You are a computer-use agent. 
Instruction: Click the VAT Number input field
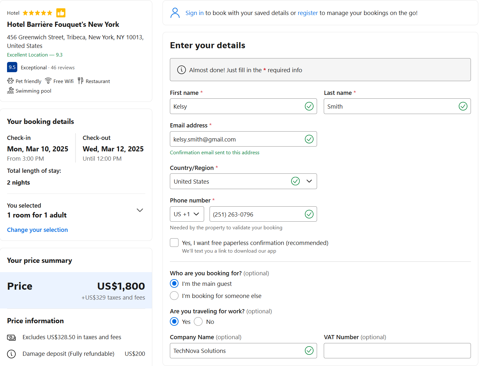tap(397, 351)
